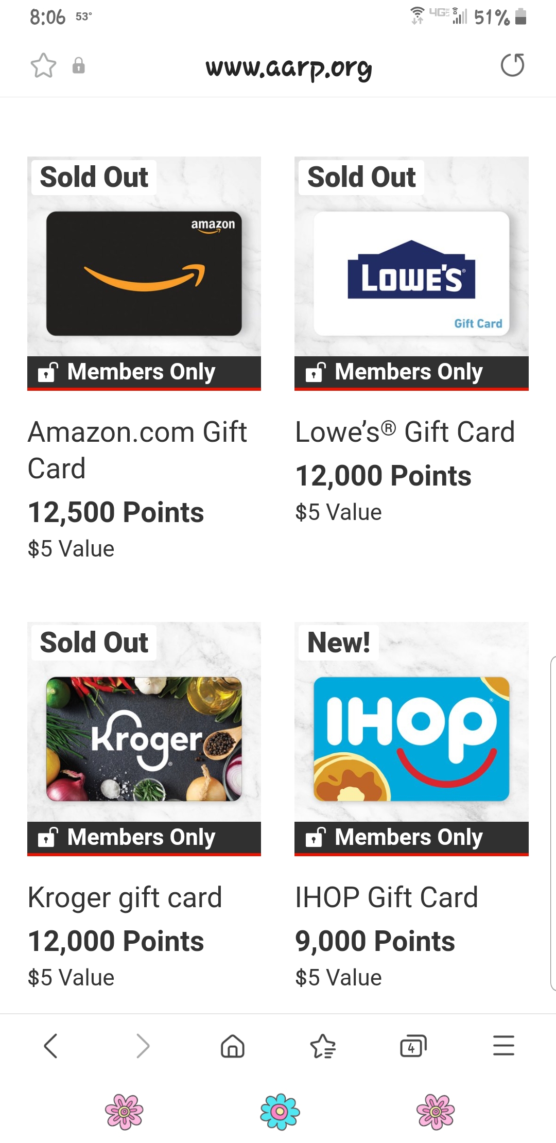Click the Amazon.com Gift Card title
The height and width of the screenshot is (1143, 556).
click(x=137, y=449)
